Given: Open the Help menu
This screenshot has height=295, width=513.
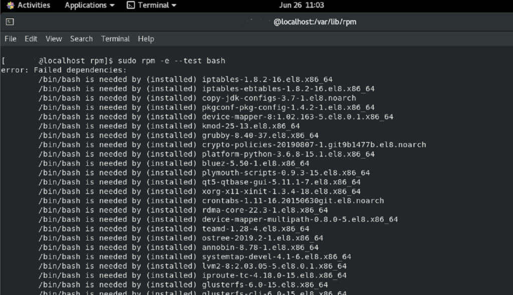Looking at the screenshot, I should [146, 38].
